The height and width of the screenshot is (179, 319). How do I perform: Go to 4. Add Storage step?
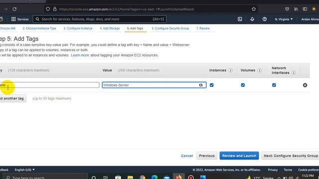(x=110, y=28)
